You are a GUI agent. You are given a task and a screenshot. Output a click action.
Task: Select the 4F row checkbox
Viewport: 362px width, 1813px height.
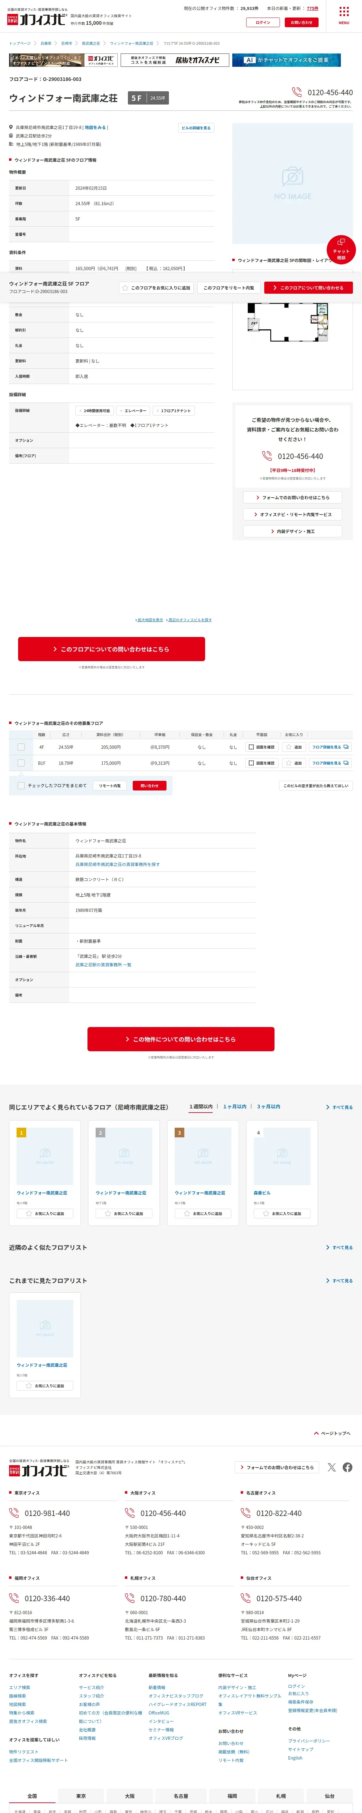[x=21, y=747]
